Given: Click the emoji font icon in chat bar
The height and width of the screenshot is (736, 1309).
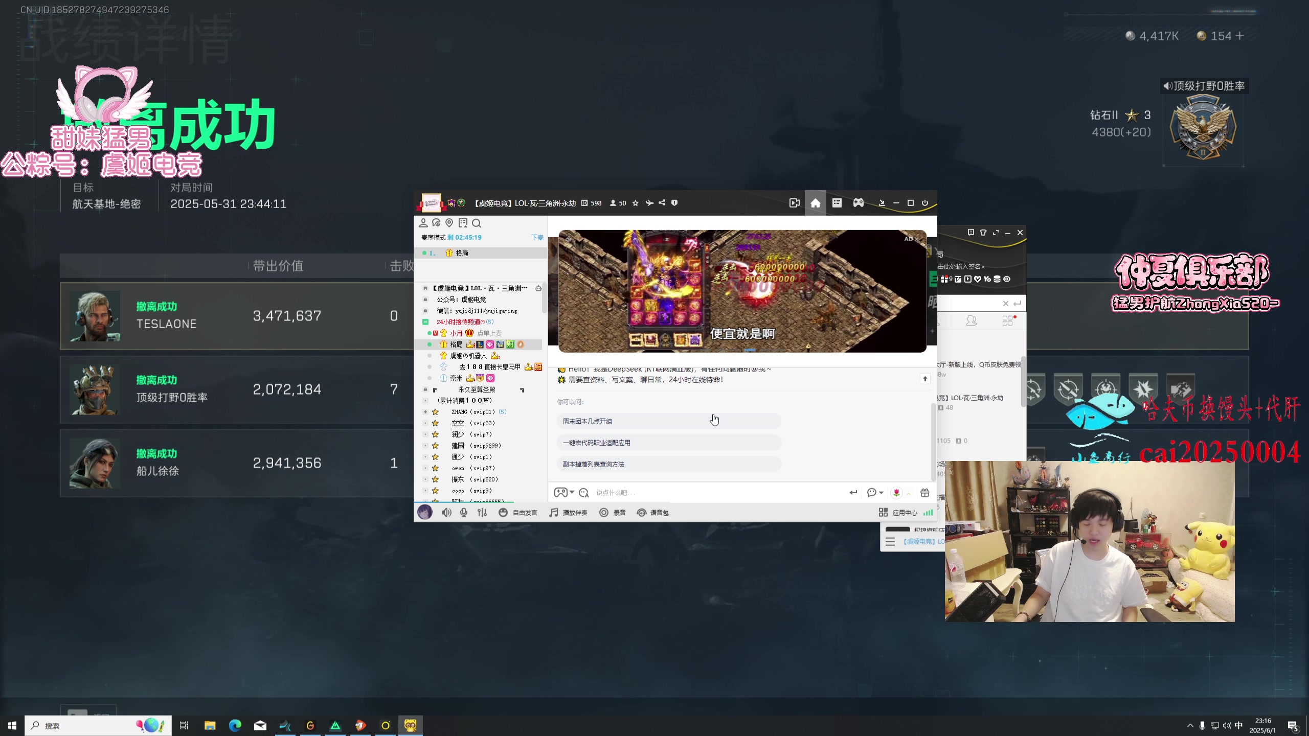Looking at the screenshot, I should 584,493.
